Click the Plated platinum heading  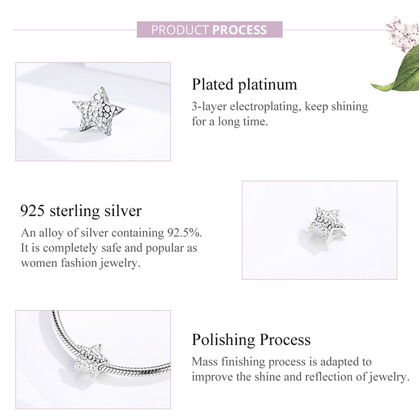tap(244, 84)
